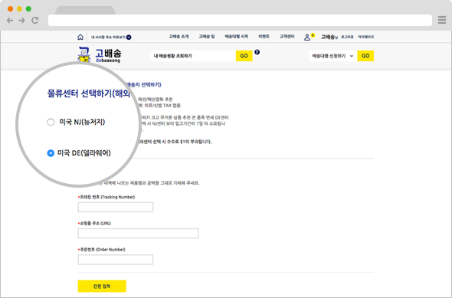
Task: Click the GO button beside delivery search
Action: coord(244,56)
